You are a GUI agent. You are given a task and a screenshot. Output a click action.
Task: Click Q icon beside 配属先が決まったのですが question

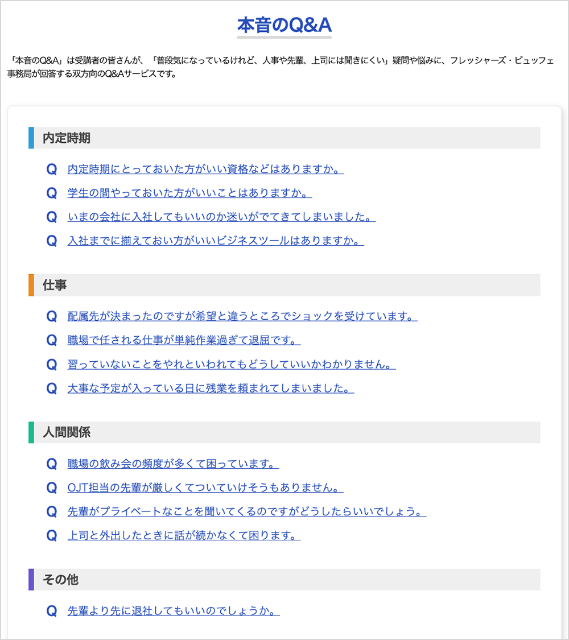pos(52,316)
